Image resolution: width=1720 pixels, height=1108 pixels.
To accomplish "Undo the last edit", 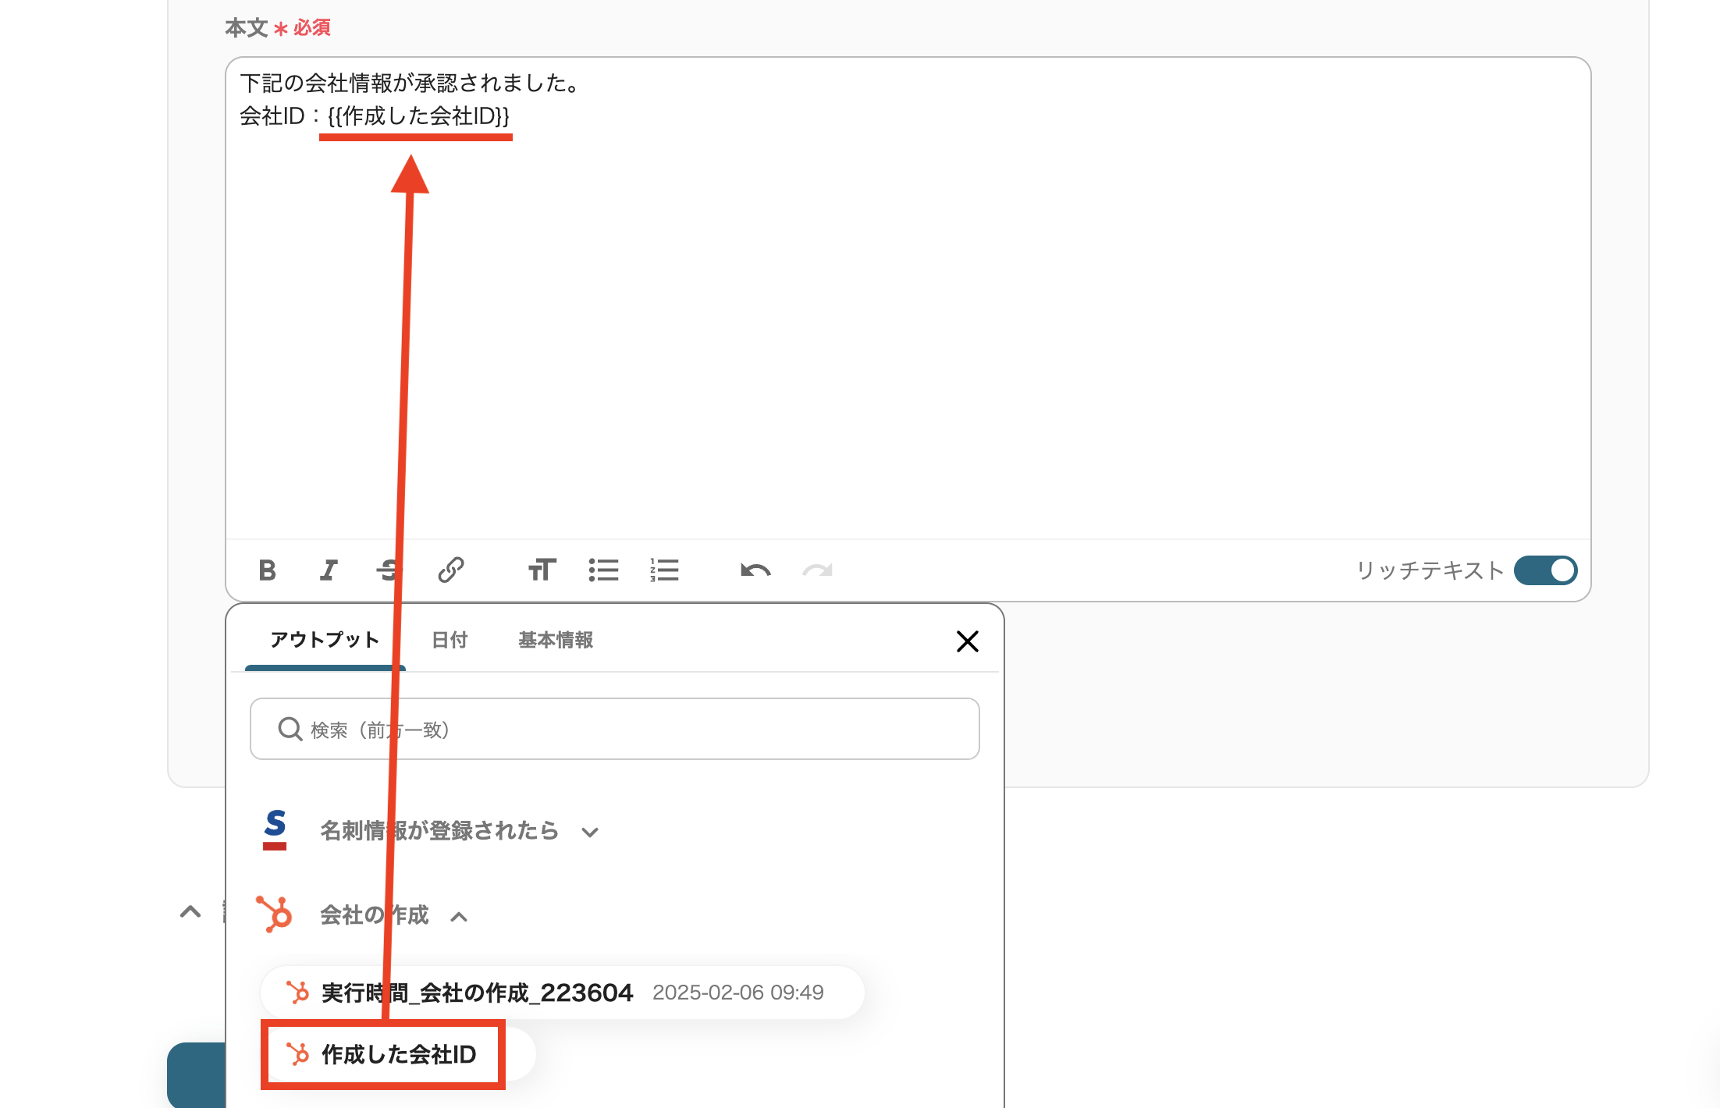I will (x=755, y=570).
